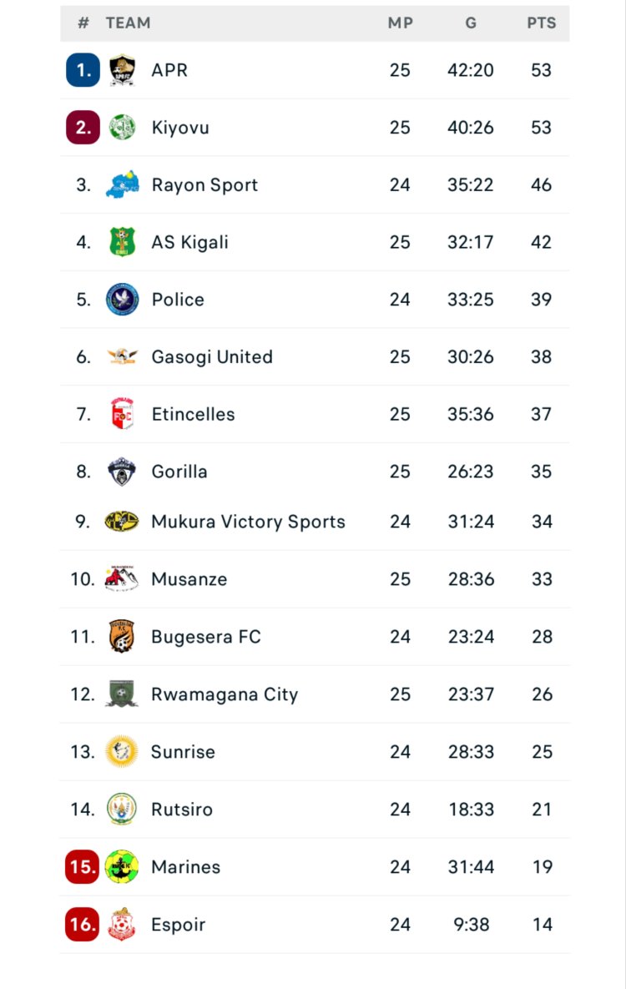Click the AS Kigali green badge
Viewport: 626px width, 989px height.
[122, 242]
